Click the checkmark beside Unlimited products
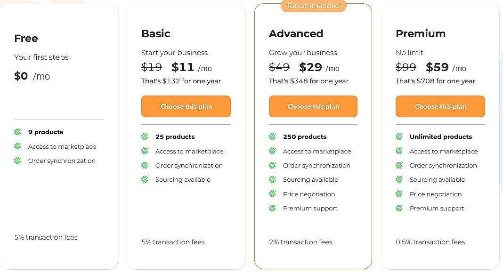Image resolution: width=503 pixels, height=274 pixels. pyautogui.click(x=399, y=137)
